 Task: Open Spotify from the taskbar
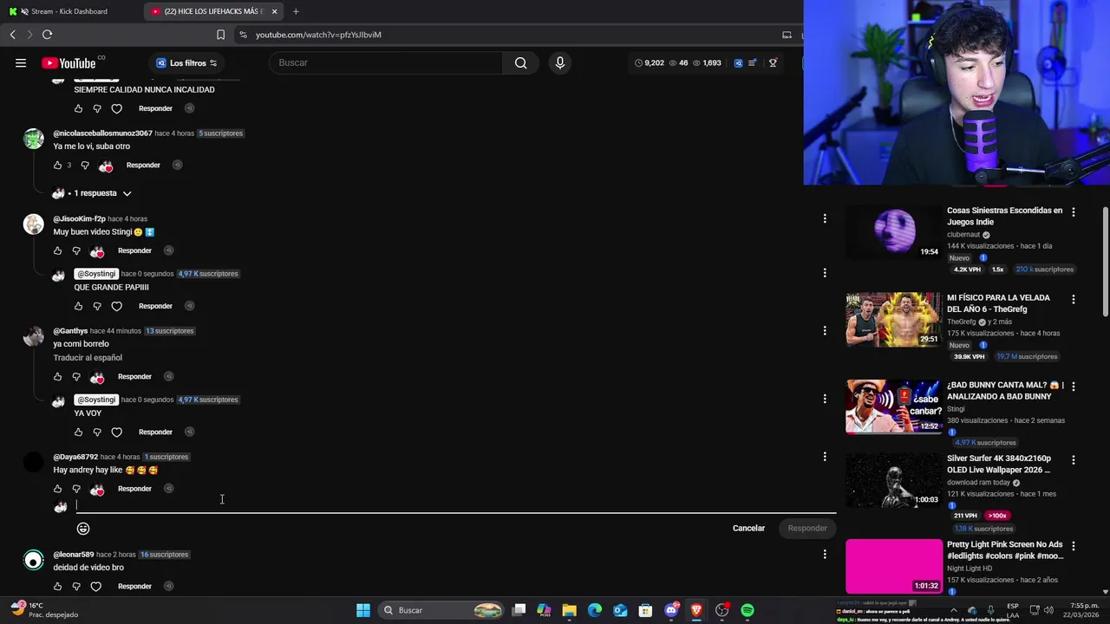point(748,610)
